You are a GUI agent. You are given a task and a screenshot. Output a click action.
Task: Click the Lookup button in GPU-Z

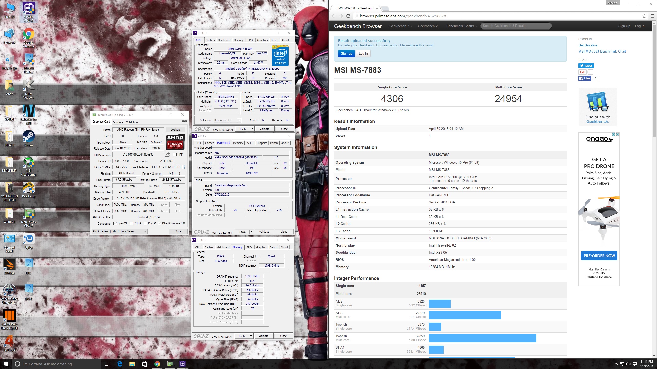point(176,130)
